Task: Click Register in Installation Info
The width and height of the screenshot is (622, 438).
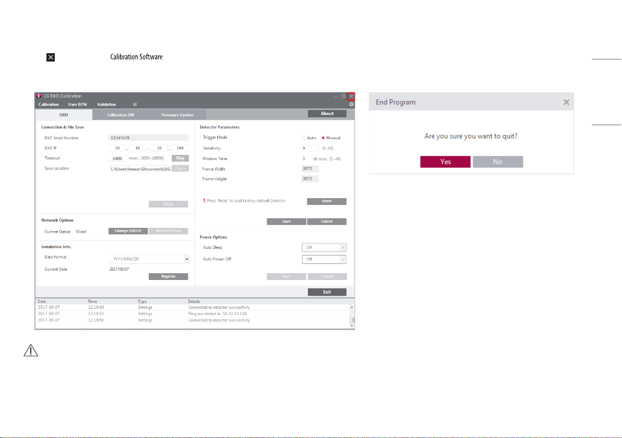Action: (x=168, y=277)
